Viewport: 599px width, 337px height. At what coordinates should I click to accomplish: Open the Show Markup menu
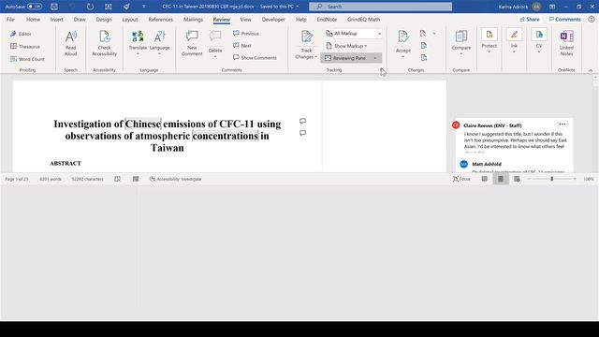coord(346,46)
